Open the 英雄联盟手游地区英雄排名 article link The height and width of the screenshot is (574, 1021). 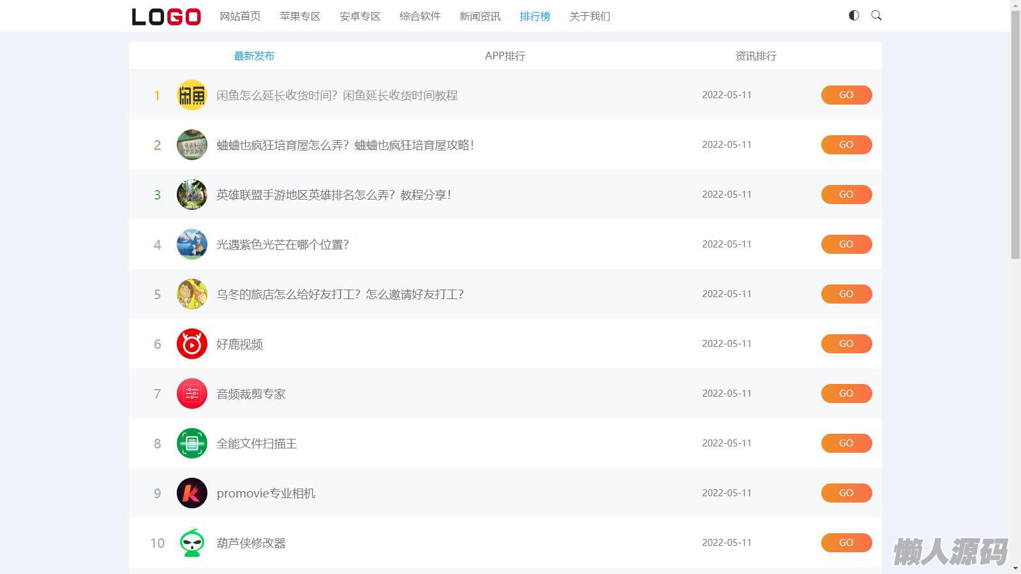click(x=334, y=195)
